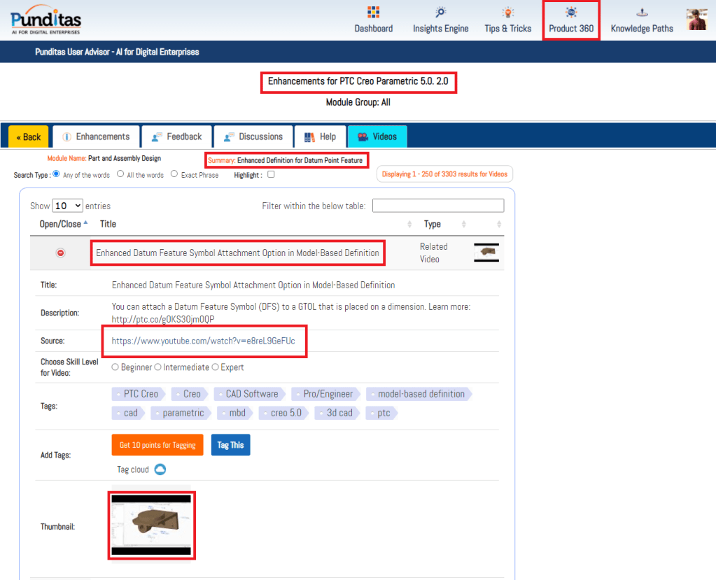The image size is (716, 580).
Task: Choose the Beginner skill level
Action: pos(115,367)
